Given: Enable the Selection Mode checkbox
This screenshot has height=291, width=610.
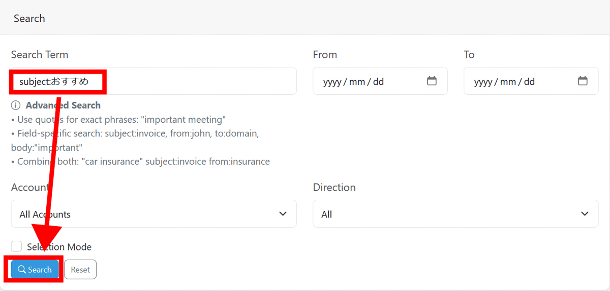Looking at the screenshot, I should coord(16,246).
